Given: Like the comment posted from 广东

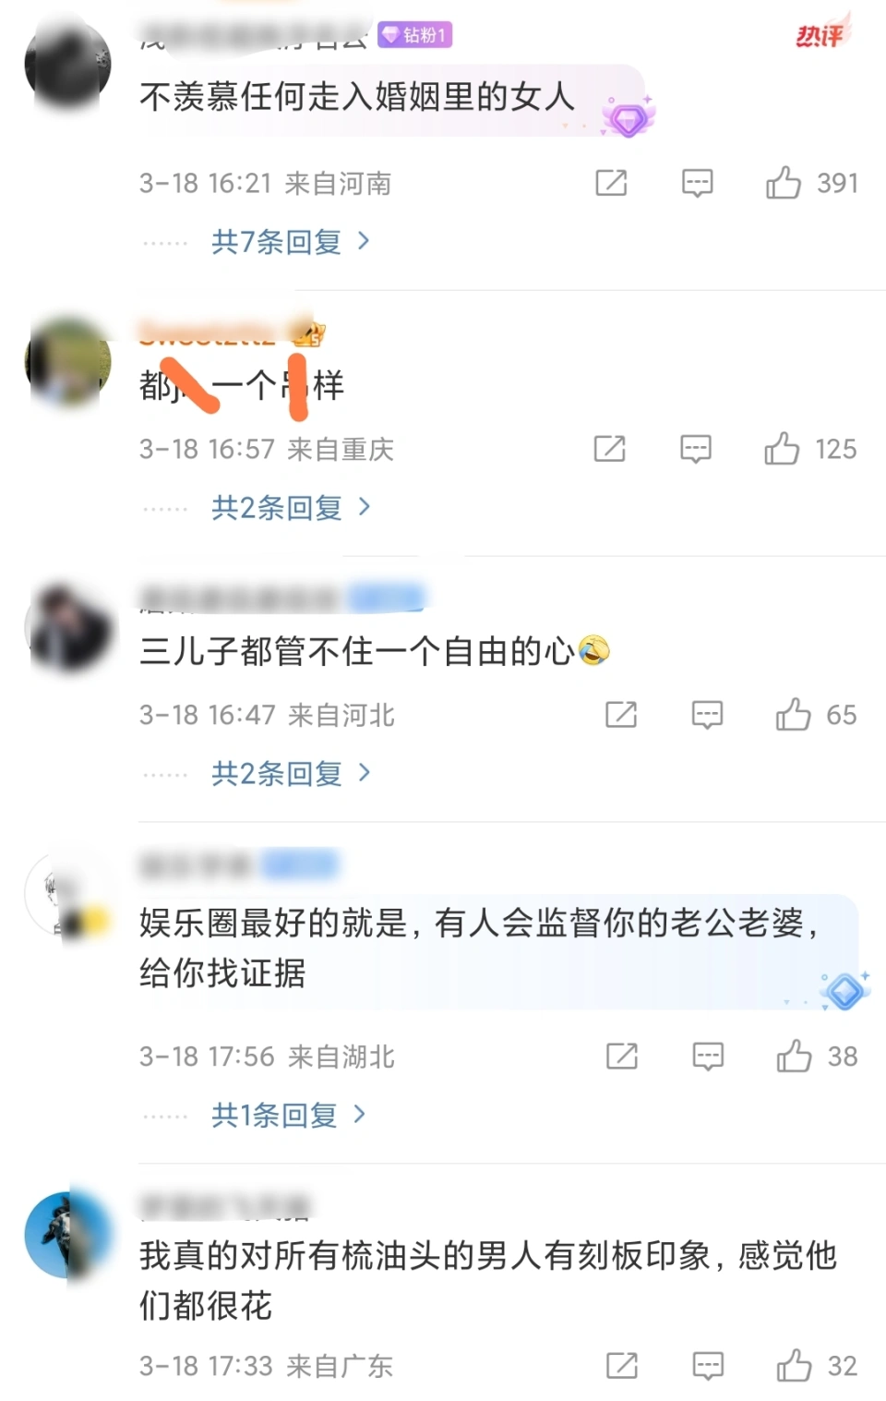Looking at the screenshot, I should [794, 1365].
